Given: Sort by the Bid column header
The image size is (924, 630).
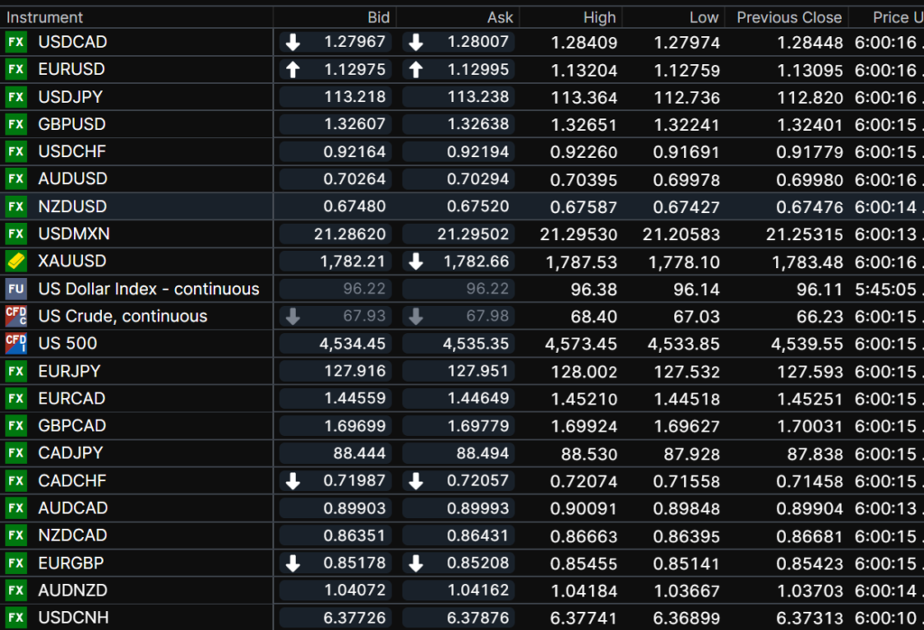Looking at the screenshot, I should [x=379, y=17].
